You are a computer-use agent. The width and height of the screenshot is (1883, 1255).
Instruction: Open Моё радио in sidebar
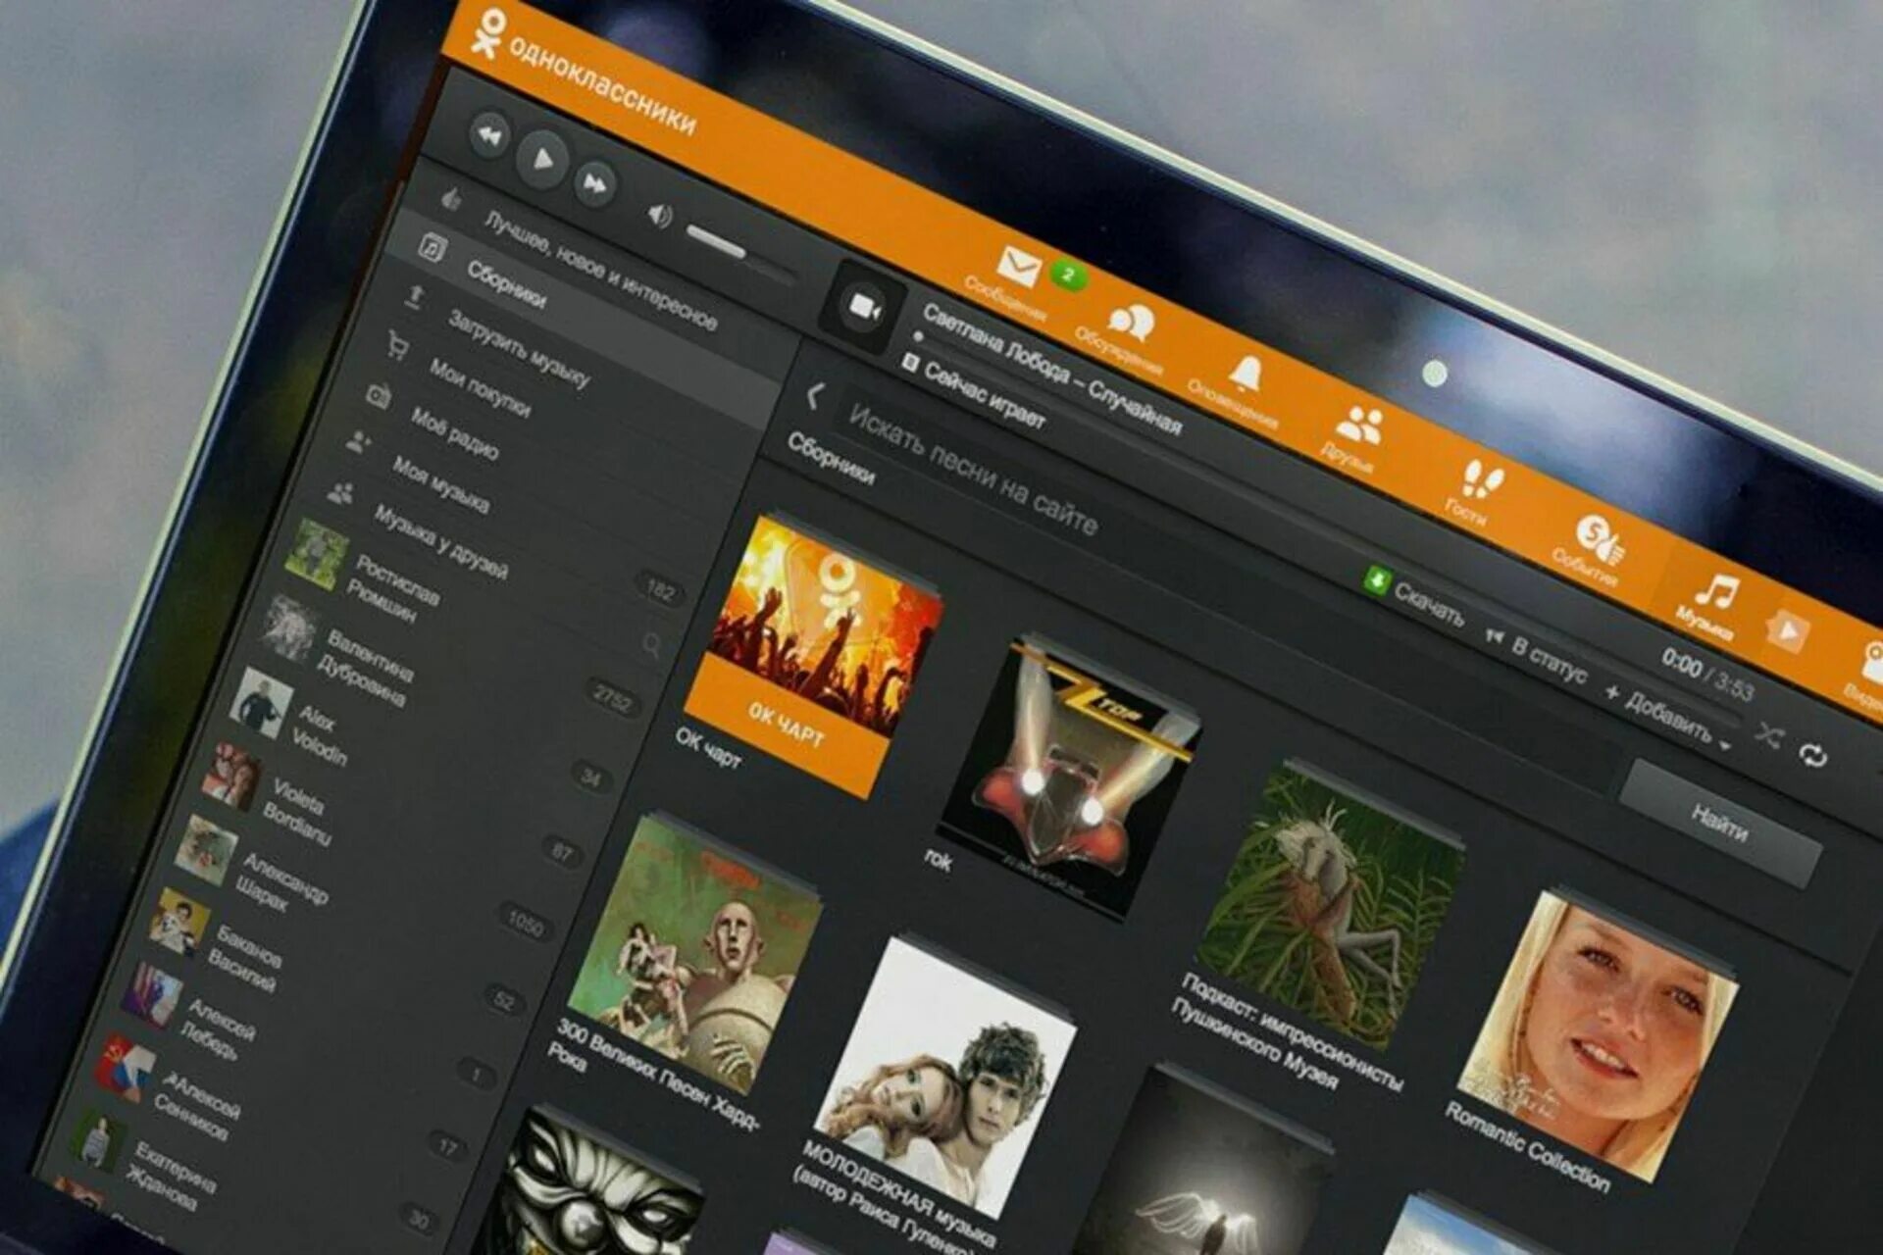453,433
